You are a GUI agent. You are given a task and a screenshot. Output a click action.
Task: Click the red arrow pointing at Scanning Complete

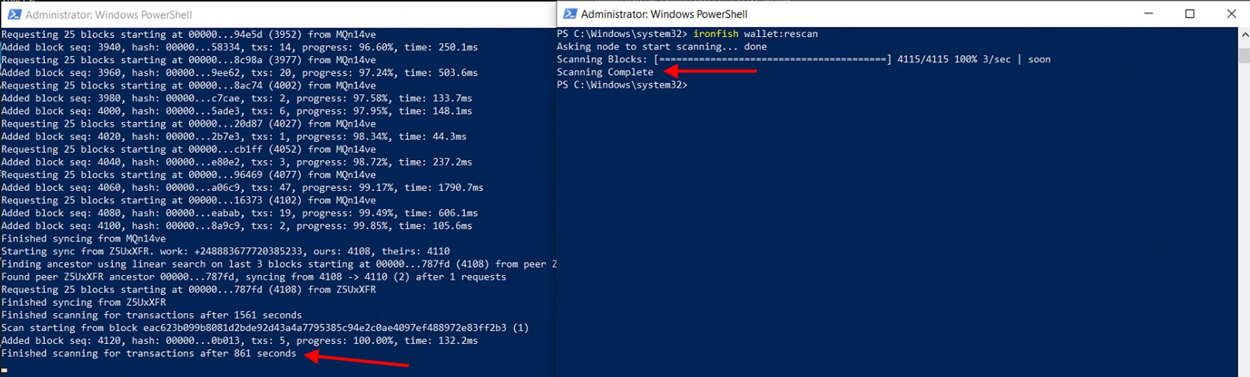click(x=709, y=71)
